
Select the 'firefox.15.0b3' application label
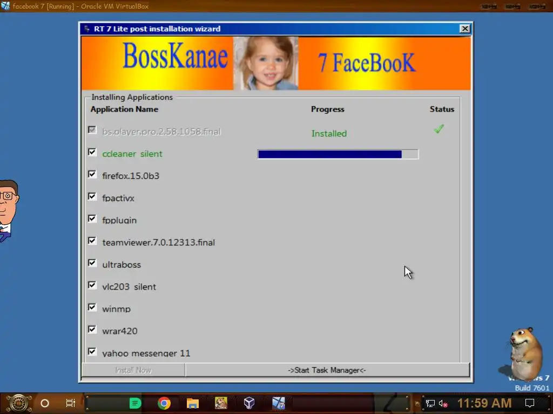coord(131,176)
